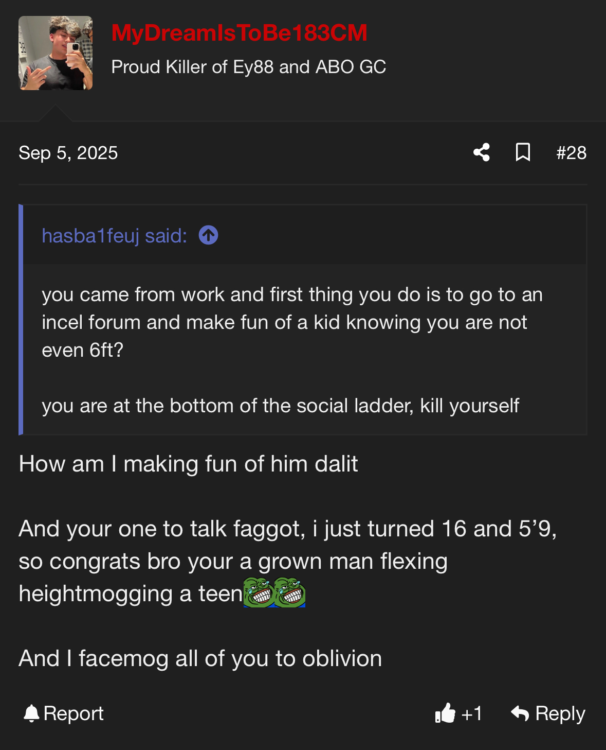Click the quote block's blue left border
The width and height of the screenshot is (606, 750).
21,319
